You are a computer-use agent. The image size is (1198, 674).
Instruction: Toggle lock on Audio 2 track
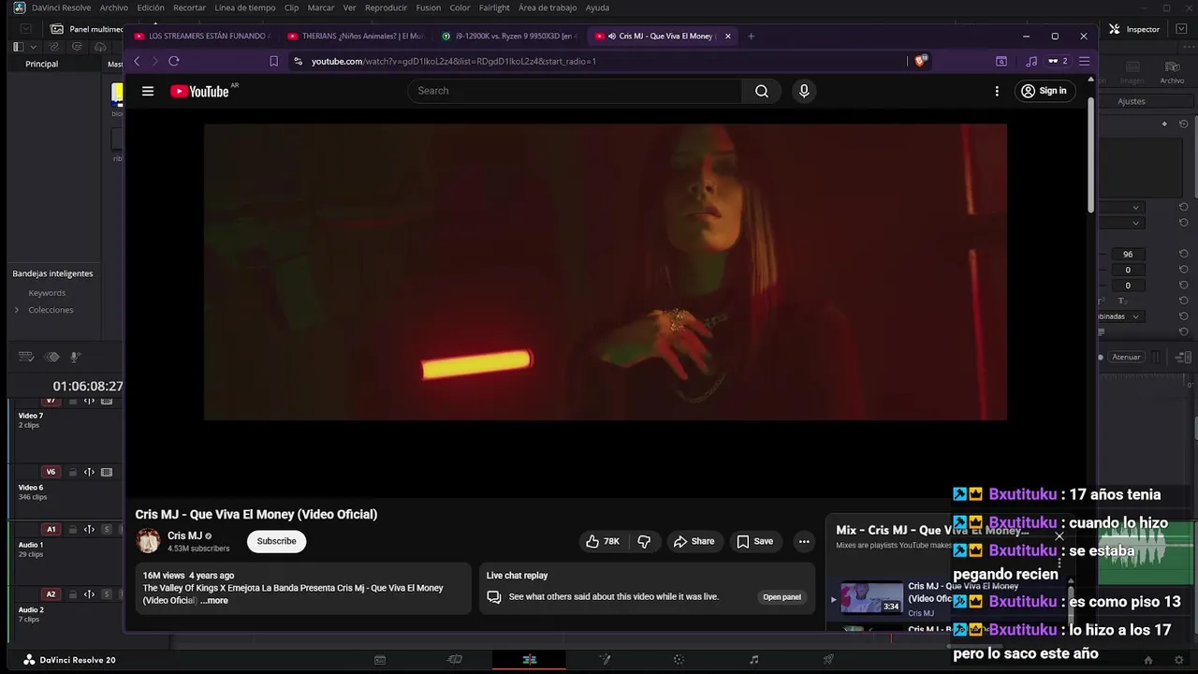coord(72,593)
